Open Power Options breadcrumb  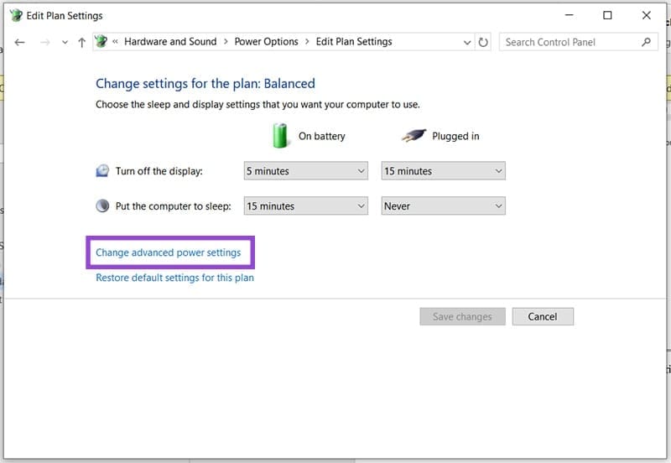266,41
